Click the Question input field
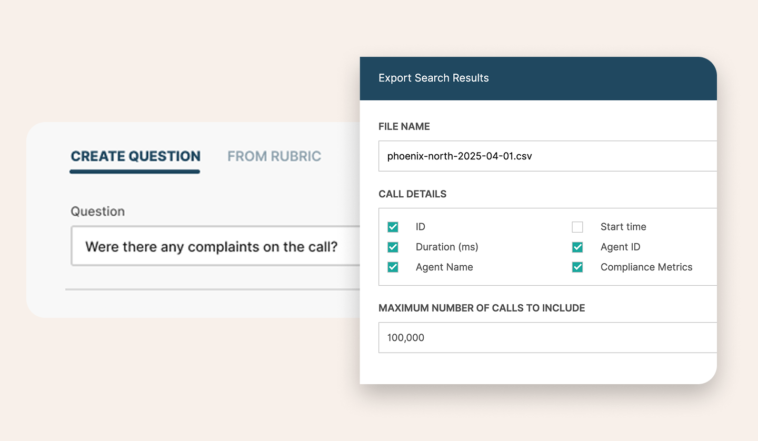 216,246
